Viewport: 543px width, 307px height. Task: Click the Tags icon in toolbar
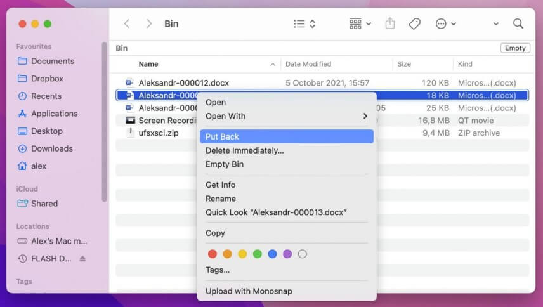point(414,24)
